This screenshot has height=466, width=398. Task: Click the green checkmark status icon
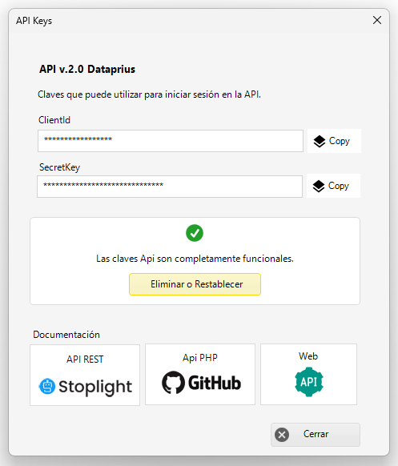pyautogui.click(x=195, y=233)
